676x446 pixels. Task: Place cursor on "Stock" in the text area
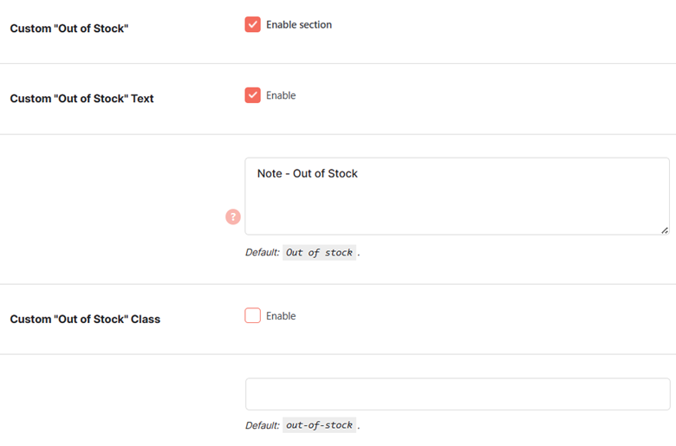pyautogui.click(x=342, y=173)
